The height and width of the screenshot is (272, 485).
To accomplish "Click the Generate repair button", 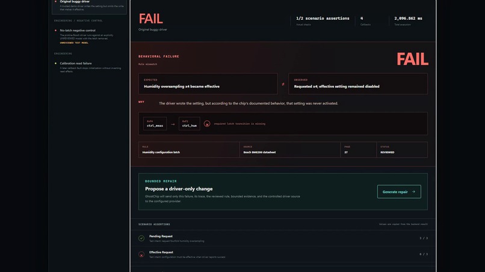I will pos(399,192).
